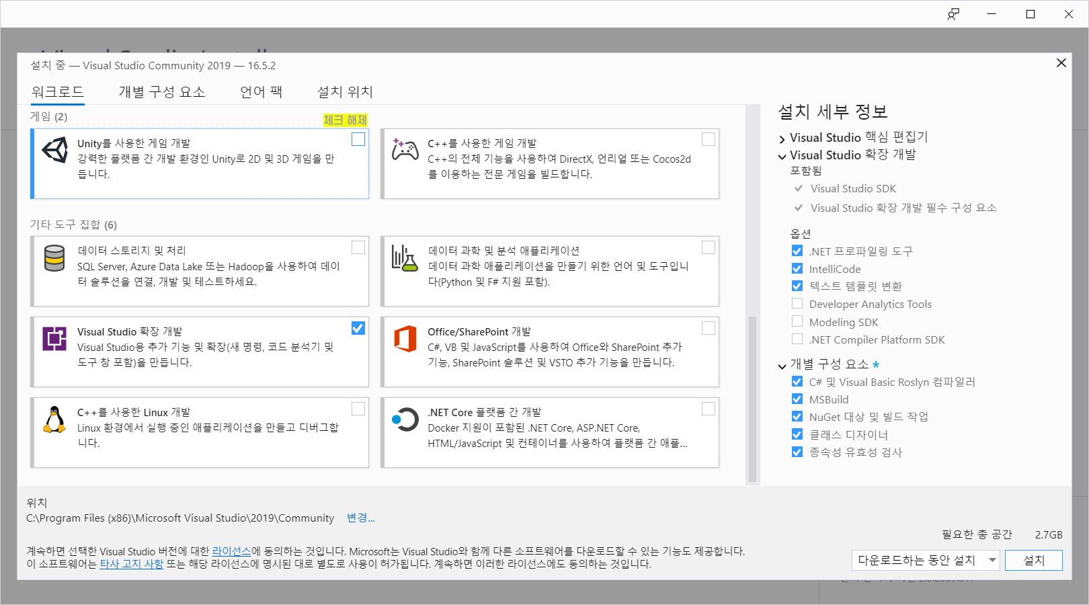Image resolution: width=1089 pixels, height=605 pixels.
Task: Enable Developer Analytics Tools option
Action: point(797,304)
